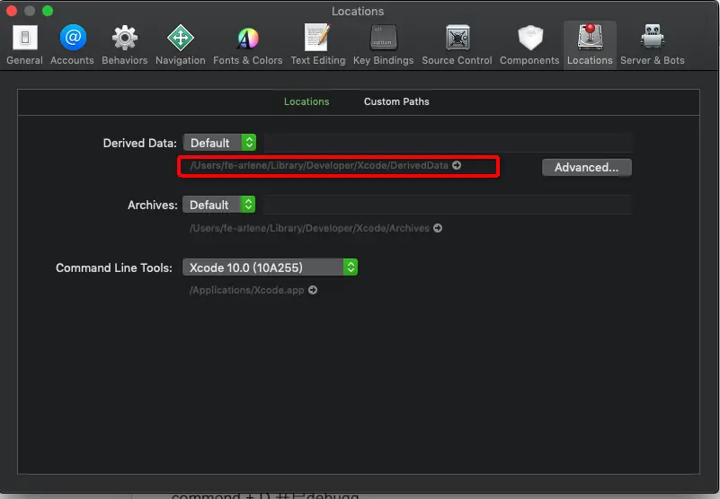This screenshot has width=720, height=499.
Task: Reveal Xcode.app location via arrow icon
Action: 313,290
